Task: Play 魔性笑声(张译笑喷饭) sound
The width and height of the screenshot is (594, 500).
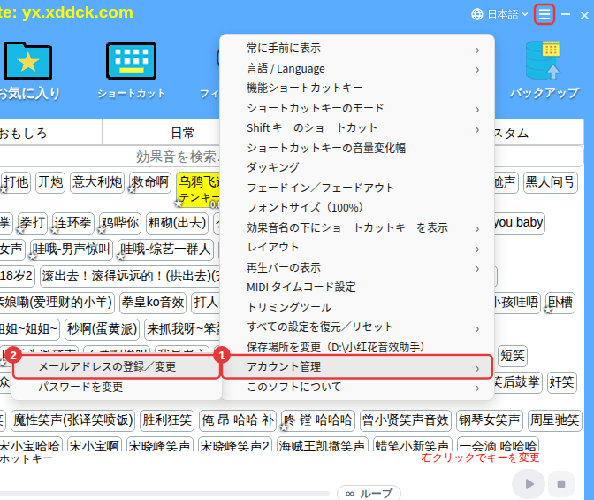Action: pyautogui.click(x=73, y=420)
